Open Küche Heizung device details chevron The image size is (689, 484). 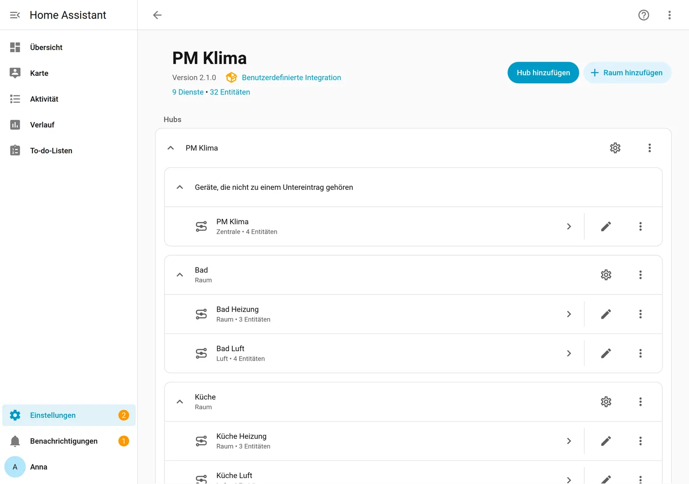click(x=569, y=441)
